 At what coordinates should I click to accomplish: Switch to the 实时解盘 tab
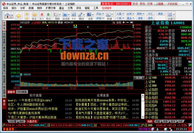click(x=22, y=92)
